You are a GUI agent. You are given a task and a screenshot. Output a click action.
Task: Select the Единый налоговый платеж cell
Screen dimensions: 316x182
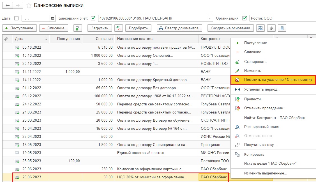coord(156,153)
